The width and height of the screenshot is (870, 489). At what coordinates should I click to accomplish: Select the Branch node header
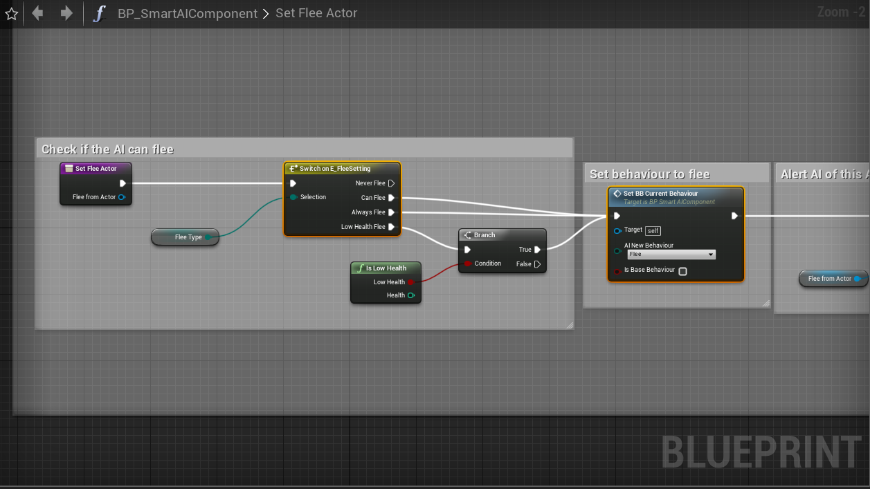502,235
